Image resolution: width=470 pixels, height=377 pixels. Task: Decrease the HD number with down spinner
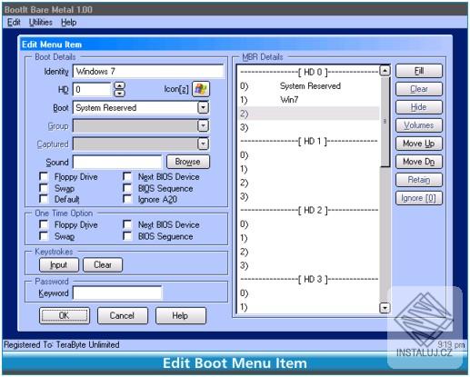click(120, 93)
